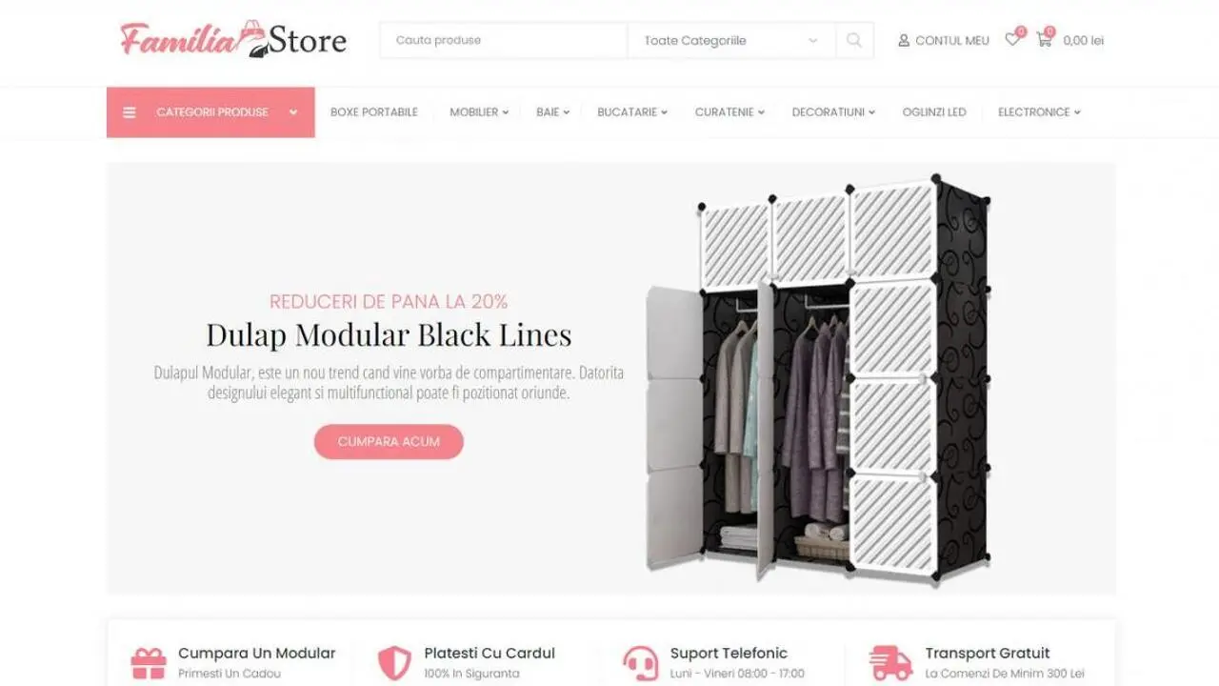Open the shopping cart icon
The image size is (1219, 686).
click(x=1044, y=40)
